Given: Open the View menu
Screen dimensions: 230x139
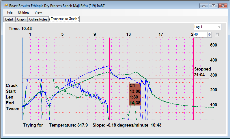Looking at the screenshot, I should 38,12.
